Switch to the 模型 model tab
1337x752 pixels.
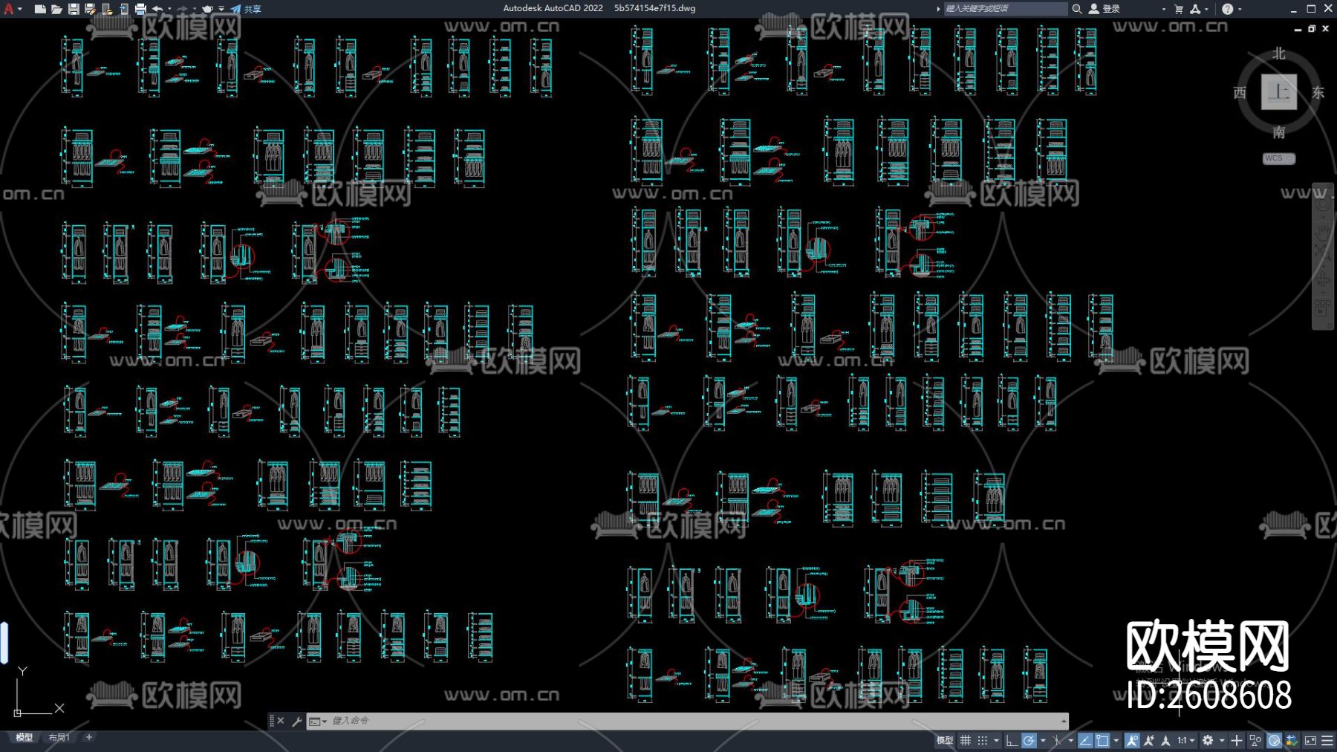[25, 738]
